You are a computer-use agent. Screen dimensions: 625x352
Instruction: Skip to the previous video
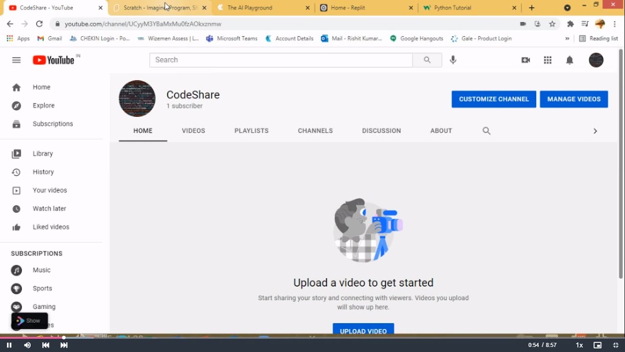pyautogui.click(x=46, y=345)
